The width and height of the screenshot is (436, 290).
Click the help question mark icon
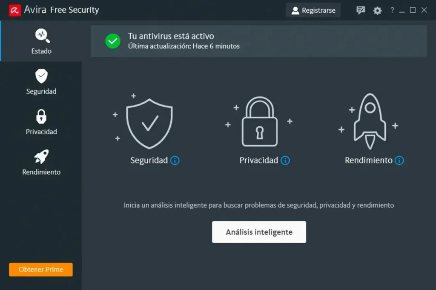(392, 10)
